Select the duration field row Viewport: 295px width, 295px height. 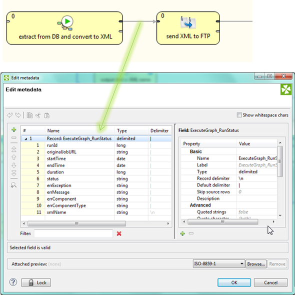[96, 172]
